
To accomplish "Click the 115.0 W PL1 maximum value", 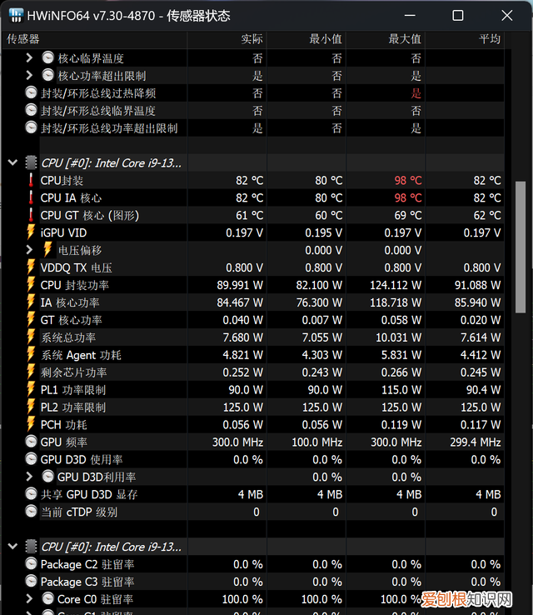I will tap(401, 390).
